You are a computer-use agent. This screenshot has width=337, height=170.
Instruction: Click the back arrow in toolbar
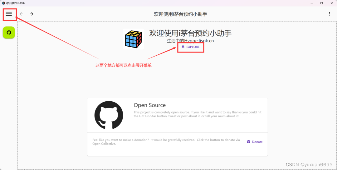(21, 14)
